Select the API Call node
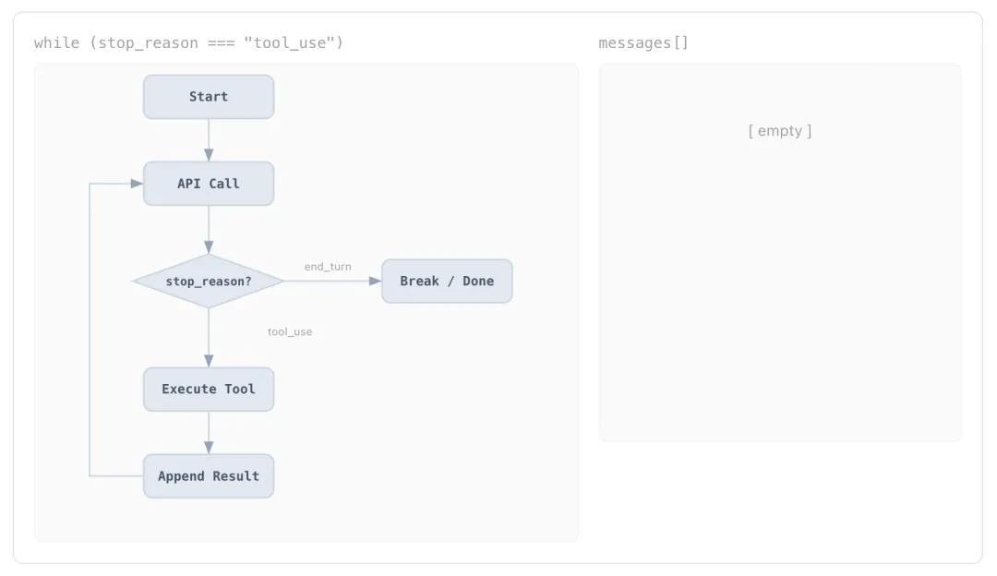 pyautogui.click(x=209, y=184)
